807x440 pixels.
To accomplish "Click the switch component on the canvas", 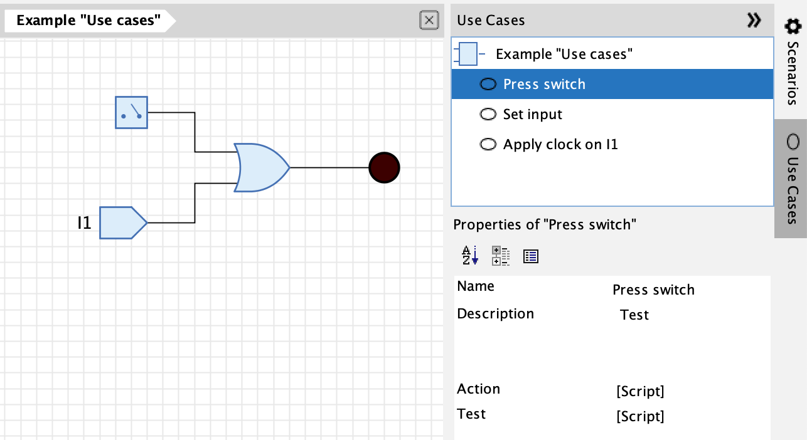I will tap(131, 113).
